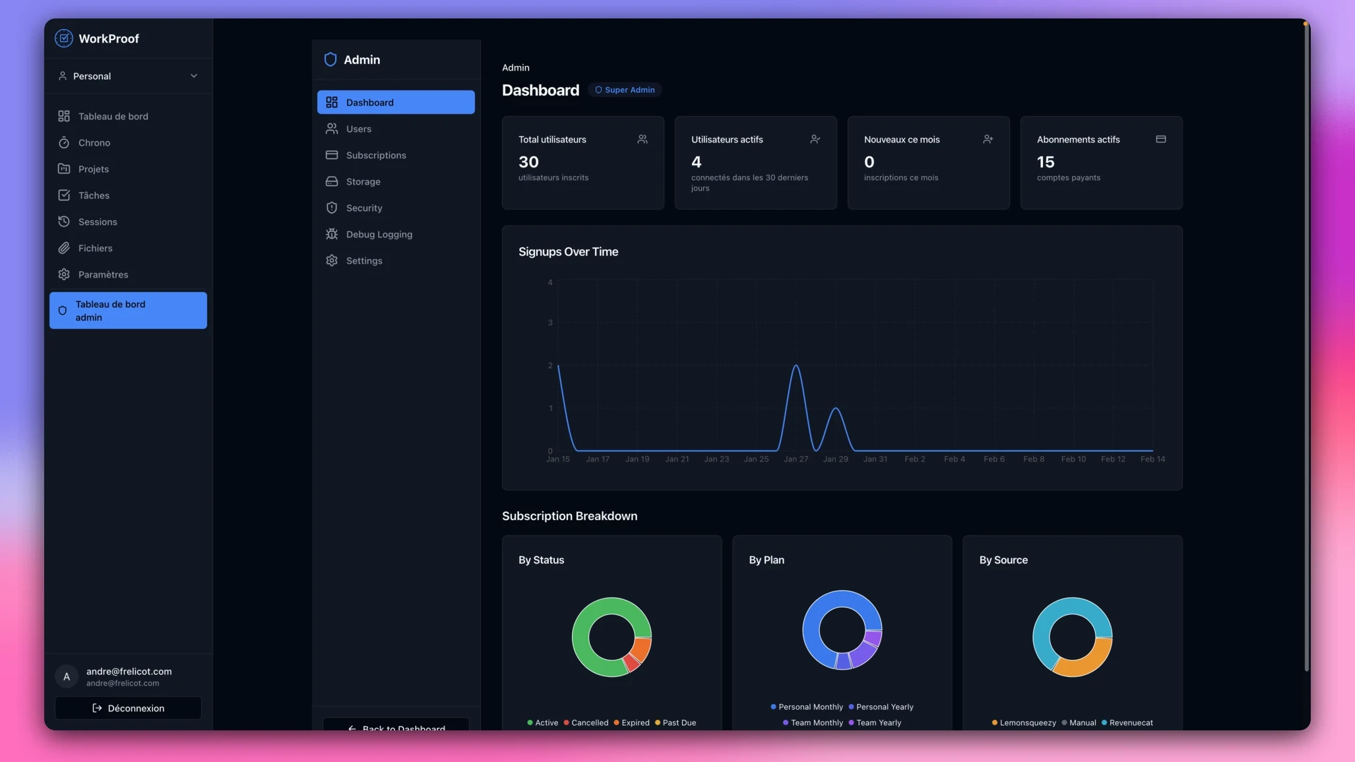Click the Jan 29 signup peak
The image size is (1355, 762).
[x=836, y=409]
